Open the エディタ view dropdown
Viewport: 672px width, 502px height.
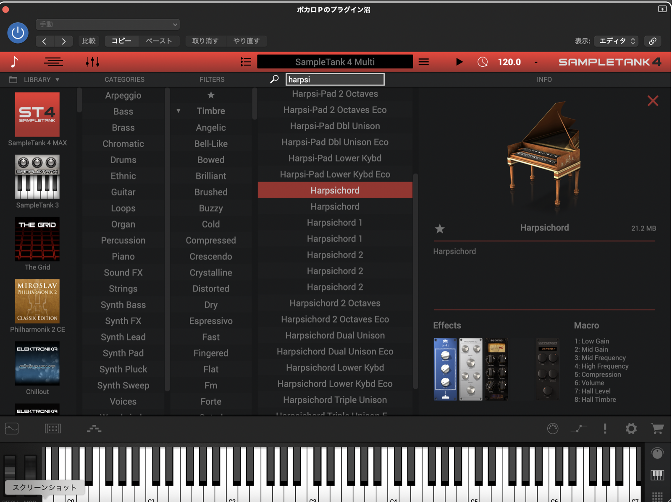coord(616,41)
